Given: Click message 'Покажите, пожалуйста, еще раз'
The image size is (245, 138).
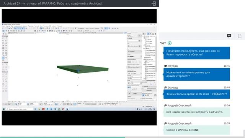Looking at the screenshot, I should [197, 53].
